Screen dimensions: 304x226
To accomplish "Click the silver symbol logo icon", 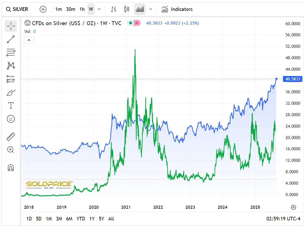I will click(x=27, y=23).
